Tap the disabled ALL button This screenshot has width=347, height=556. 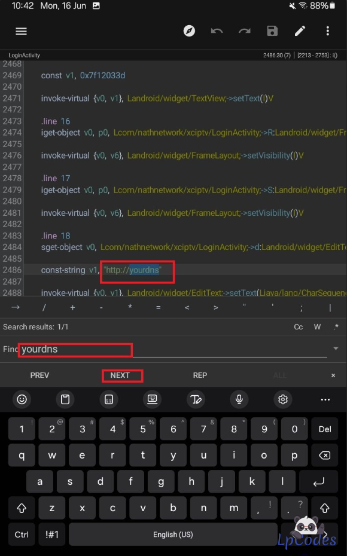click(x=280, y=375)
